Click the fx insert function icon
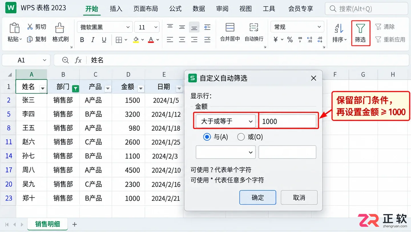Screen dimensions: 411x232 (78, 60)
